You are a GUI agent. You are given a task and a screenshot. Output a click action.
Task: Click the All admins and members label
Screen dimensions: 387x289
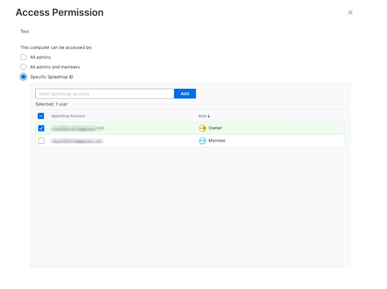point(55,67)
